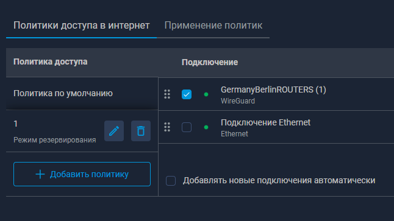Viewport: 394px width, 221px height.
Task: Select policy 1 with Режим резервирования
Action: (55, 131)
